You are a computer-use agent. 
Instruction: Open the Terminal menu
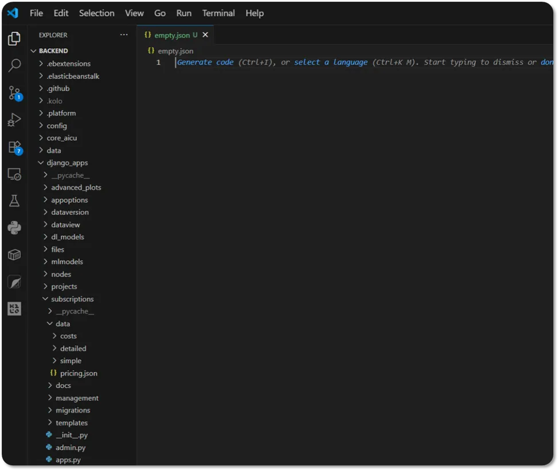218,13
